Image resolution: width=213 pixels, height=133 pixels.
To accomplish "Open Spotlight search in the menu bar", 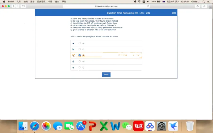I will 204,2.
